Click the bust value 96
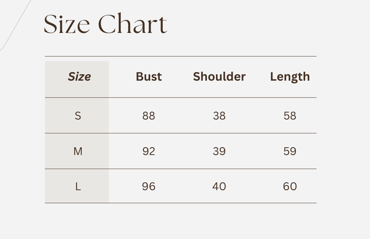370x239 pixels. [x=149, y=186]
